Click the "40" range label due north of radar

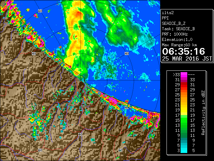click(x=80, y=26)
